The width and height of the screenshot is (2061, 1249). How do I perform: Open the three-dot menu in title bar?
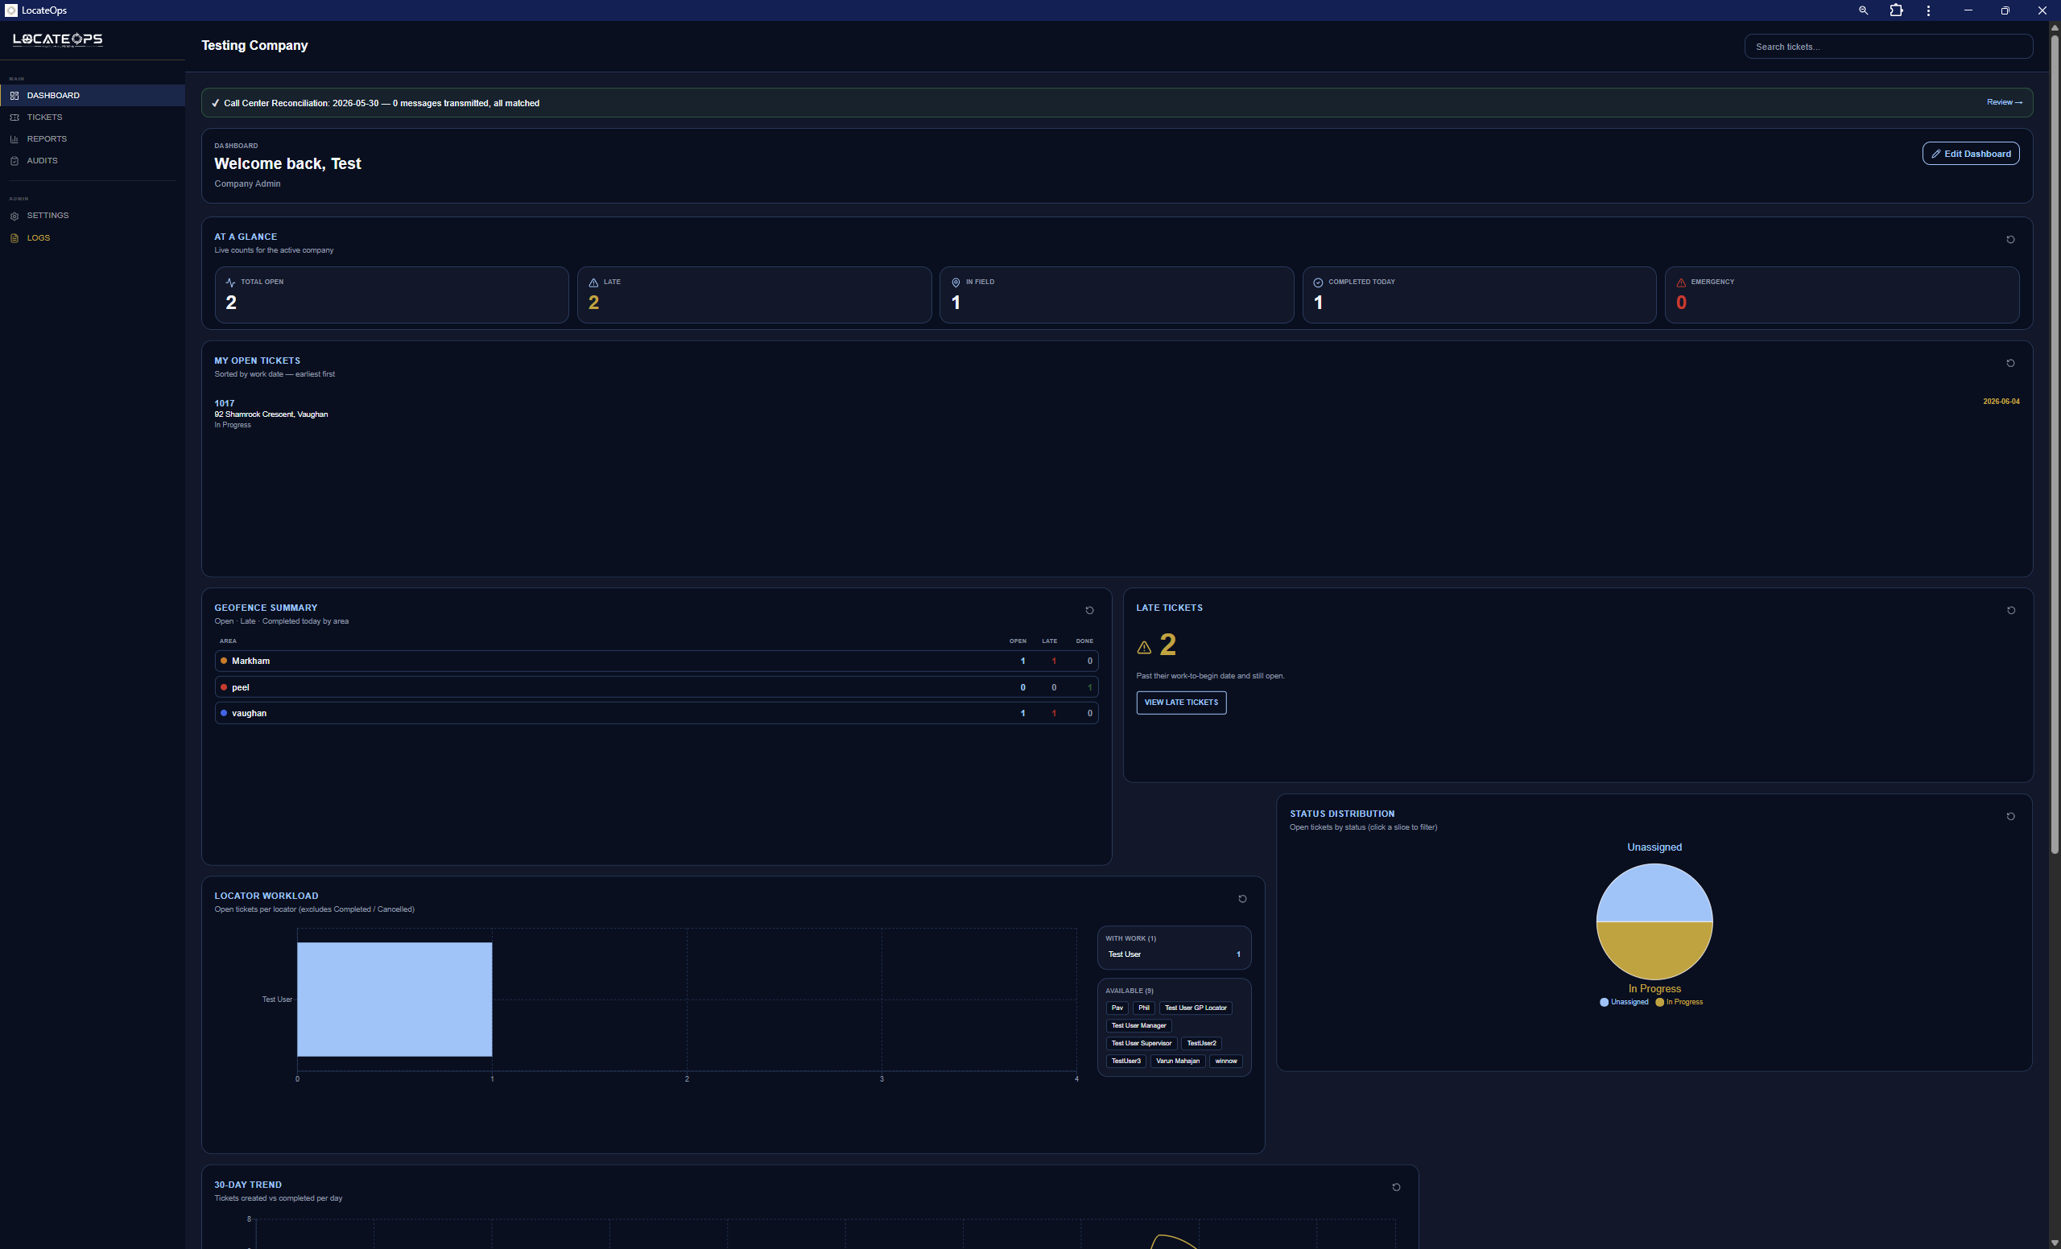point(1928,10)
